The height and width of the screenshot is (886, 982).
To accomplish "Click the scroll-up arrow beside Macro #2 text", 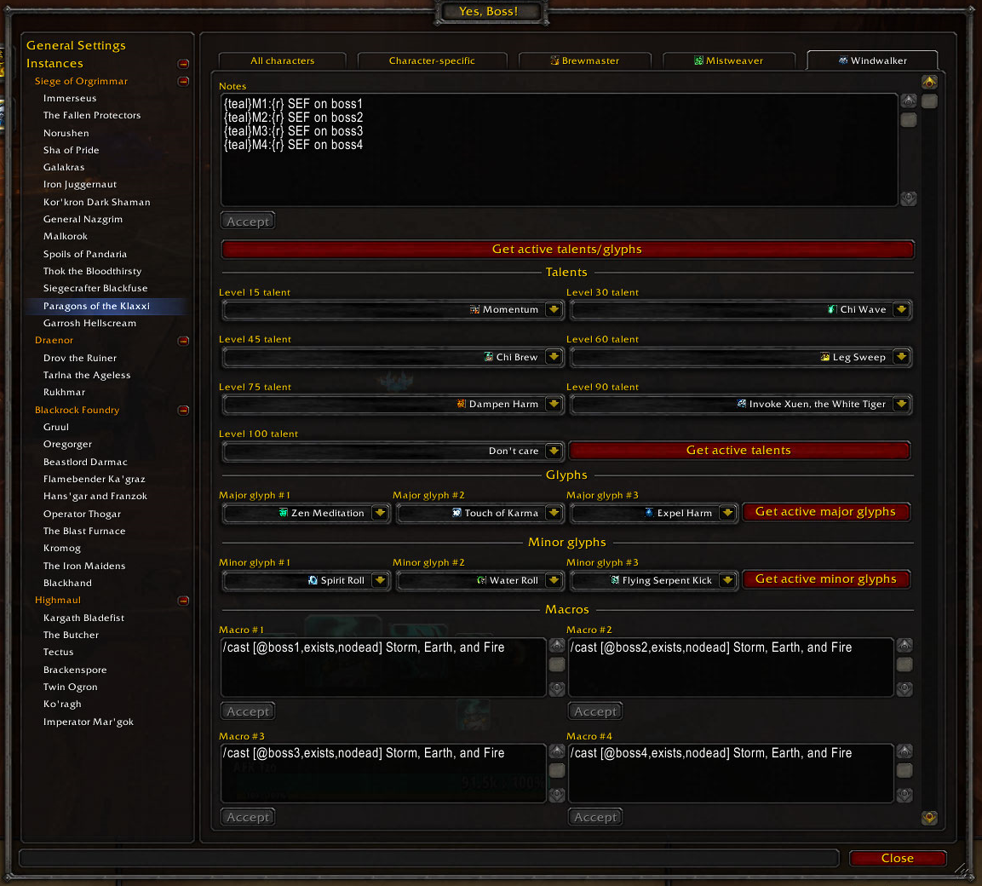I will click(x=904, y=645).
